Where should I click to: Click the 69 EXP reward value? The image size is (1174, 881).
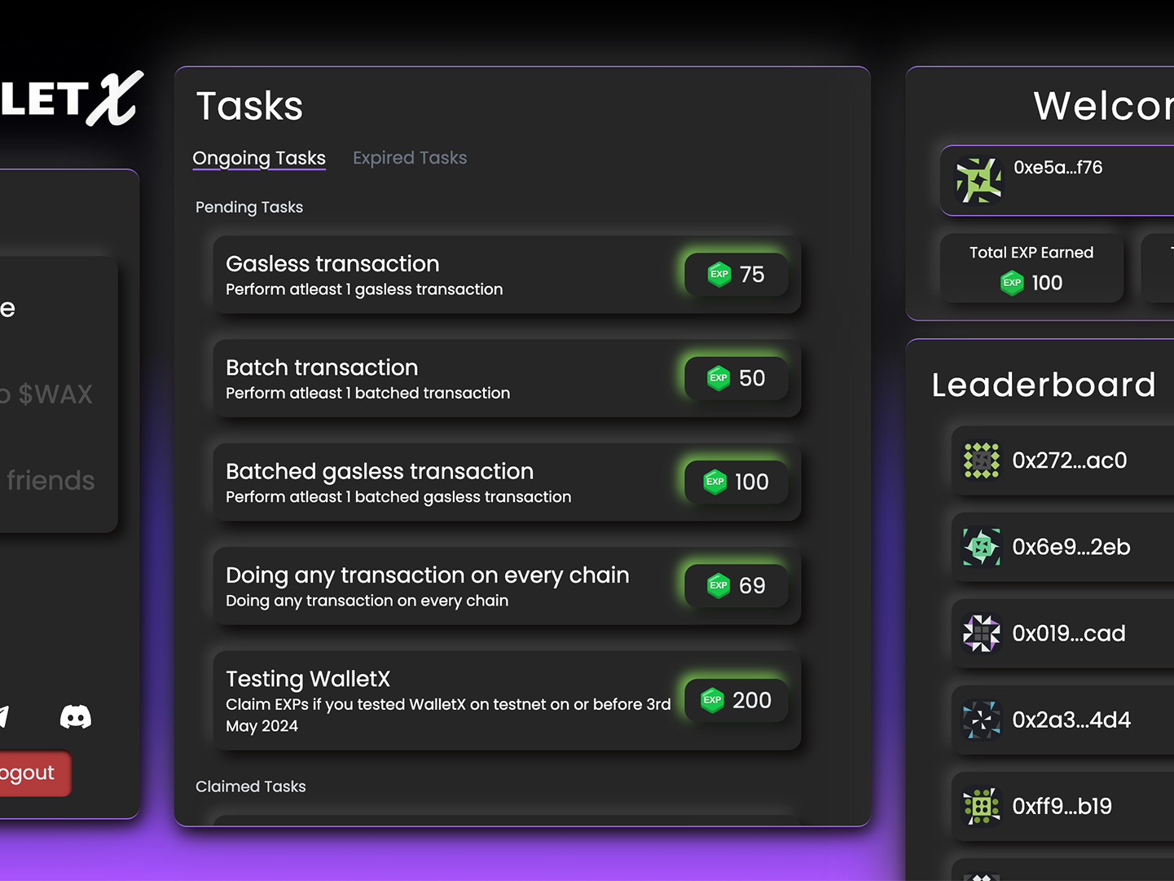[x=752, y=586]
